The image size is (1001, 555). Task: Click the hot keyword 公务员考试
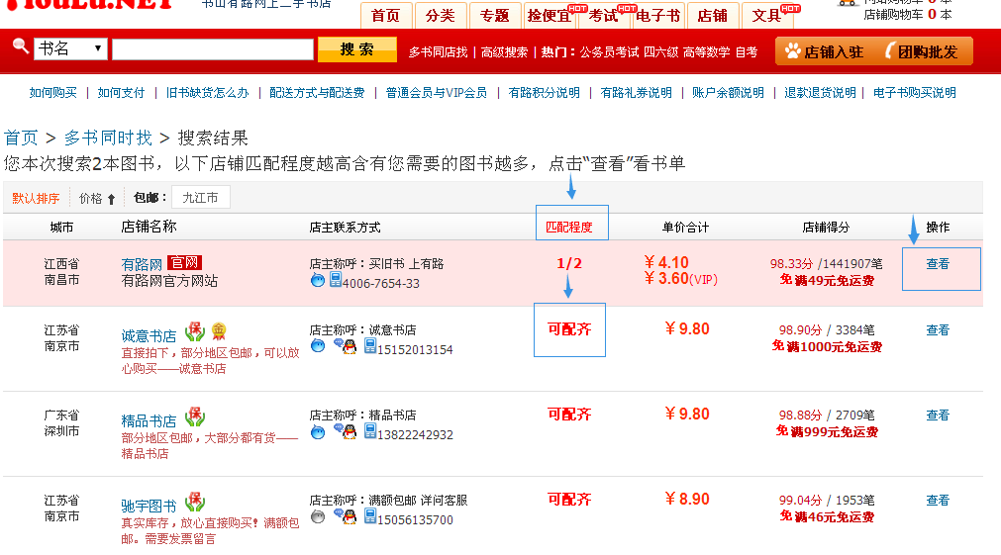pyautogui.click(x=609, y=52)
